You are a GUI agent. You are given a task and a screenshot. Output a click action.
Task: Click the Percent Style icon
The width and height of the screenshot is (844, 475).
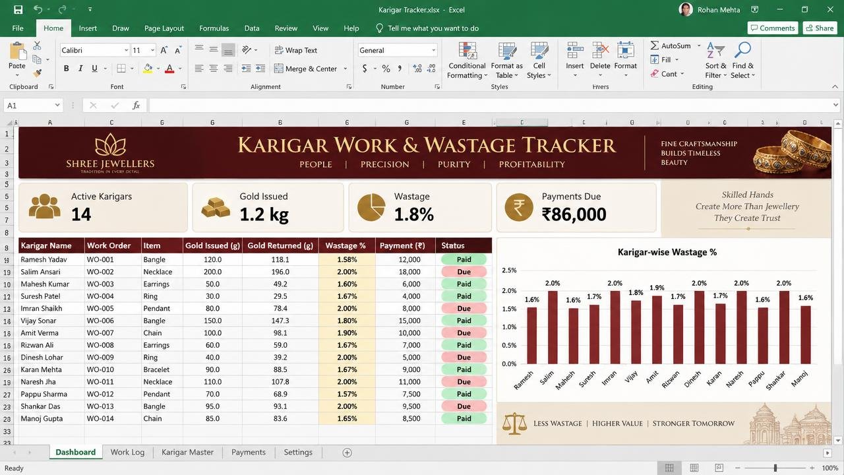click(386, 69)
